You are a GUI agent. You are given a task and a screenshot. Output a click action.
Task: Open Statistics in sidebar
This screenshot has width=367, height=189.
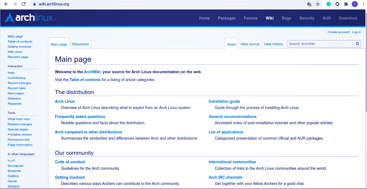pyautogui.click(x=14, y=98)
